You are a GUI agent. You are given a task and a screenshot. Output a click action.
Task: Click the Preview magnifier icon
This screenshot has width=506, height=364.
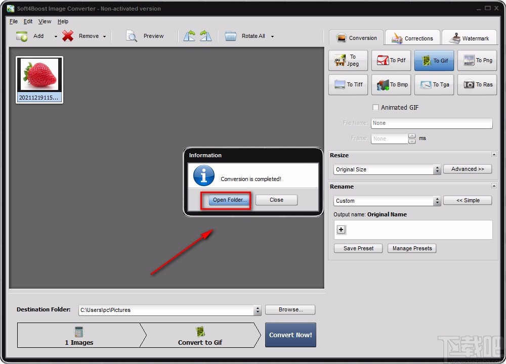coord(132,36)
